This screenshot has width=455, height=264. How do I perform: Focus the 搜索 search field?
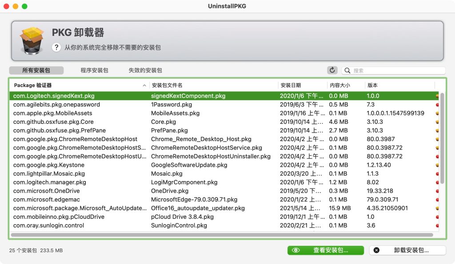click(x=393, y=71)
